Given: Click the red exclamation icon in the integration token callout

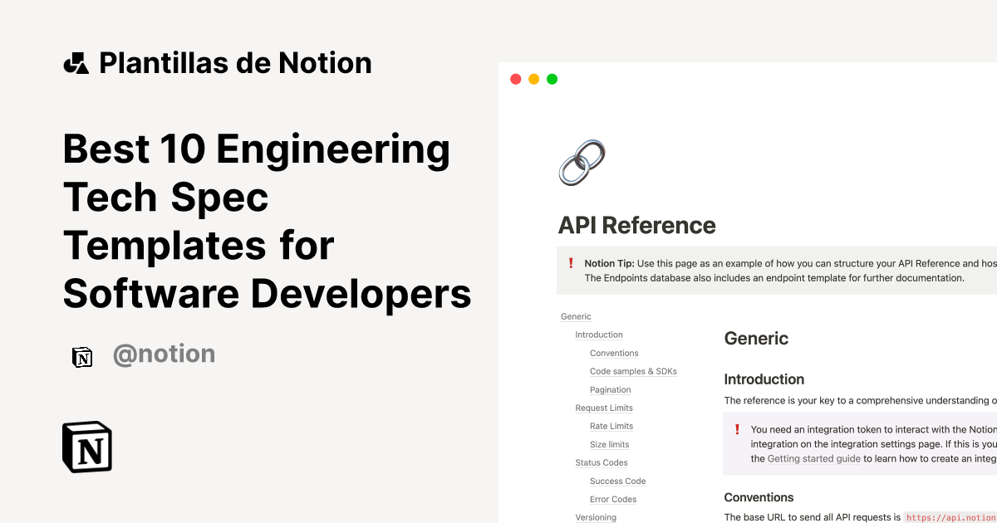Looking at the screenshot, I should (x=737, y=429).
